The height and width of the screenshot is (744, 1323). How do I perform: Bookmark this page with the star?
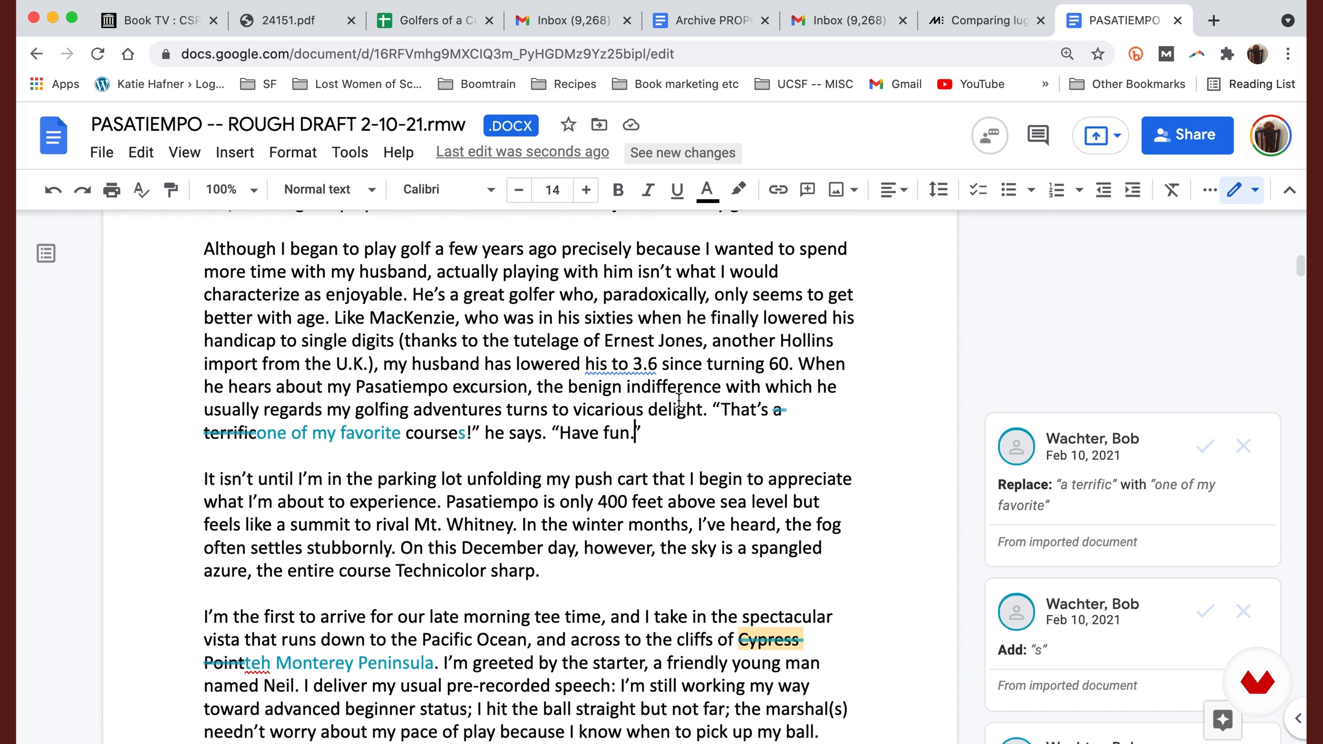click(1098, 54)
